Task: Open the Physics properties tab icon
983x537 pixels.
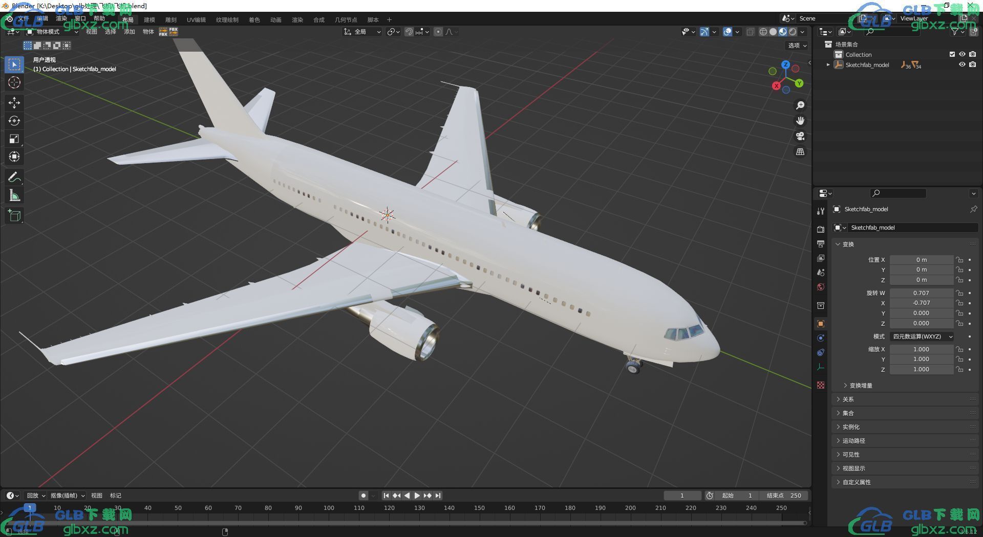Action: pyautogui.click(x=821, y=338)
